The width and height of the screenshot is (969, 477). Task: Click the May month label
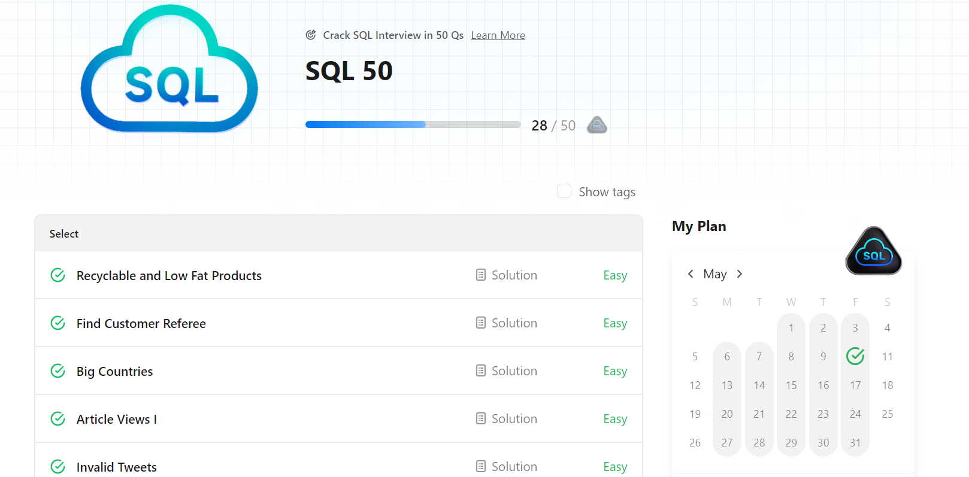(x=715, y=274)
